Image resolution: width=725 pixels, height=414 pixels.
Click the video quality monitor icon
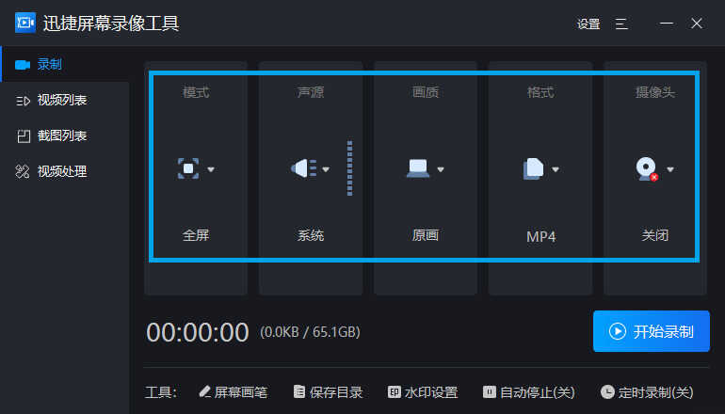pos(417,169)
